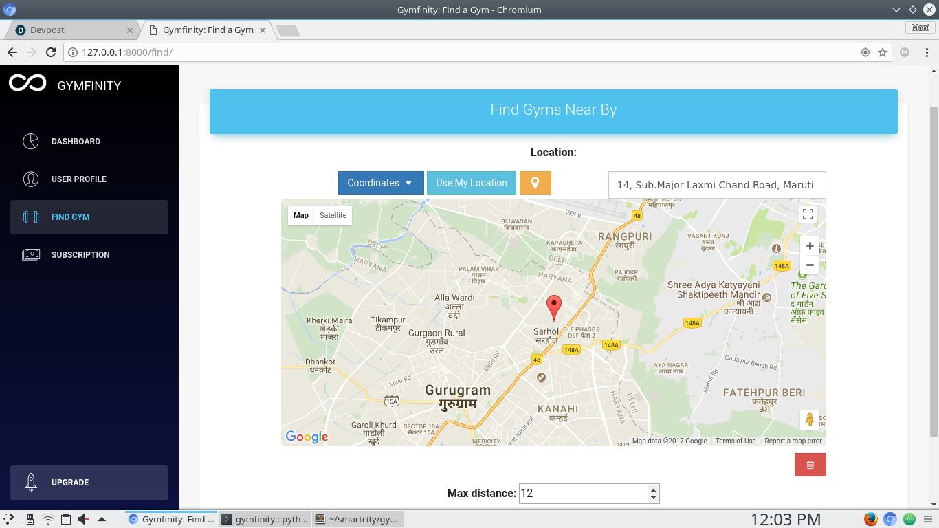Screen dimensions: 939x528
Task: Switch to ~/smartcity Sublime taskbar window
Action: click(x=357, y=519)
